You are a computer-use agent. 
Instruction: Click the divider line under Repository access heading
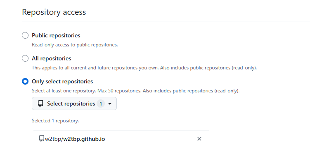(x=166, y=21)
